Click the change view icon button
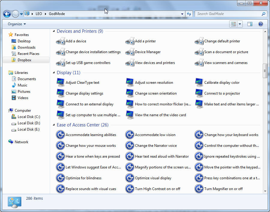The width and height of the screenshot is (270, 212). pos(233,24)
